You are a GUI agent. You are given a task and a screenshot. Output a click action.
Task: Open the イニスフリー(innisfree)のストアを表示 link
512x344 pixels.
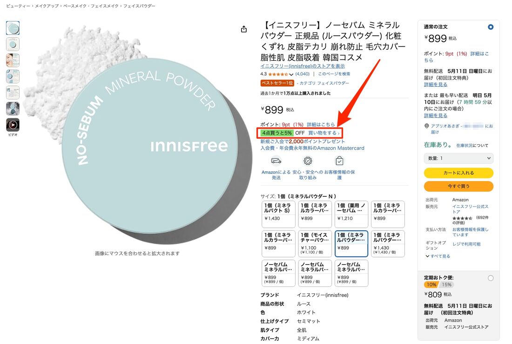coord(303,66)
